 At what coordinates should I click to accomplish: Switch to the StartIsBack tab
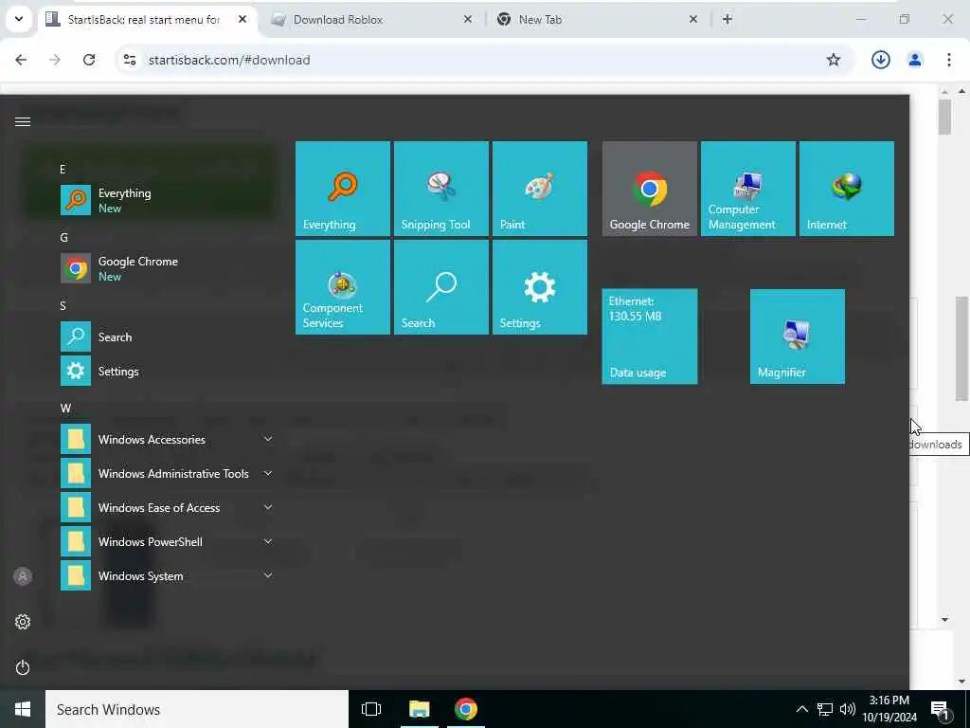pyautogui.click(x=144, y=20)
